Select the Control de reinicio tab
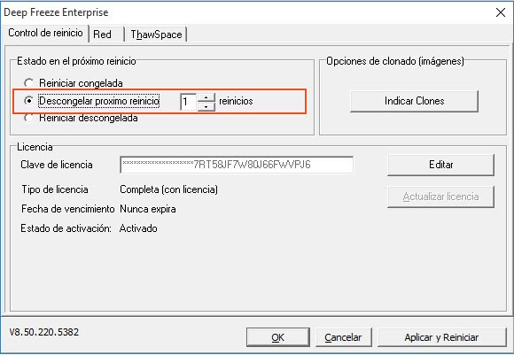This screenshot has width=514, height=355. [x=45, y=33]
